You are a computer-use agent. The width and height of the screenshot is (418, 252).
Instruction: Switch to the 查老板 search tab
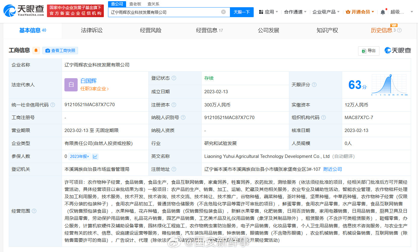(x=135, y=4)
